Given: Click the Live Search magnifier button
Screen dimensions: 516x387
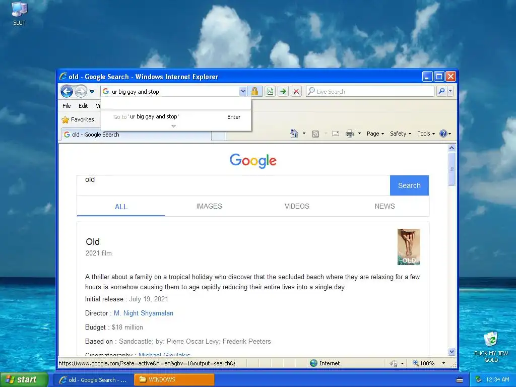Looking at the screenshot, I should 441,91.
